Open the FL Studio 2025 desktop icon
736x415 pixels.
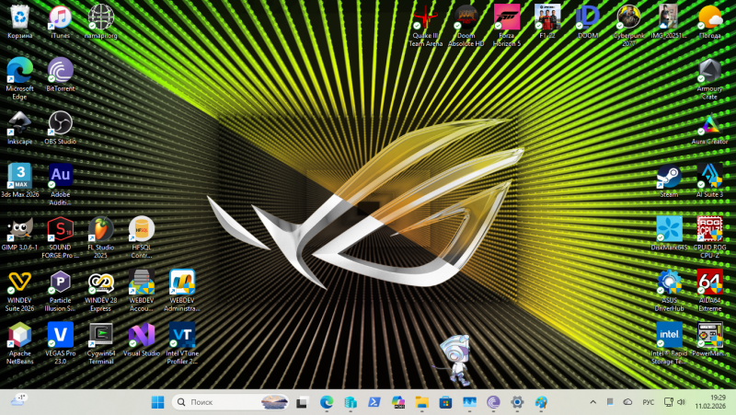(x=101, y=230)
